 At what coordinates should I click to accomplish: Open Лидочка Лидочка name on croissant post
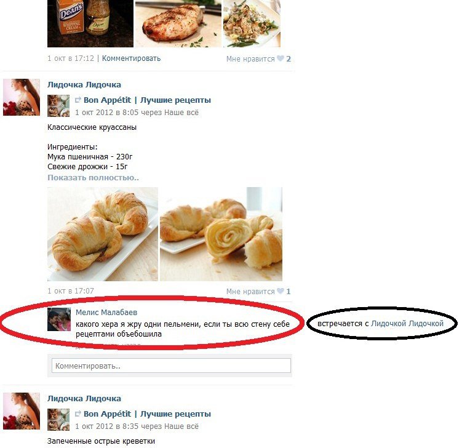84,85
